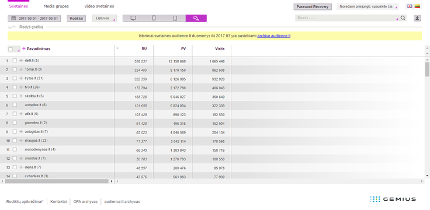Switch to the Video svetainės tab
Image resolution: width=430 pixels, height=210 pixels.
99,6
